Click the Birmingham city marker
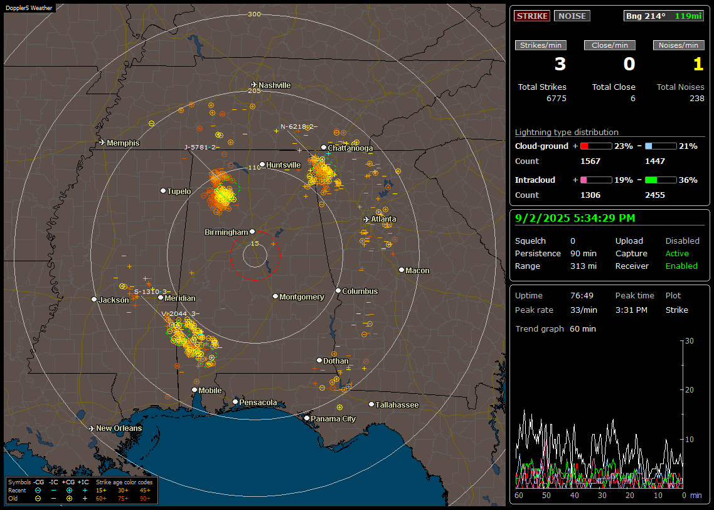 click(x=252, y=232)
